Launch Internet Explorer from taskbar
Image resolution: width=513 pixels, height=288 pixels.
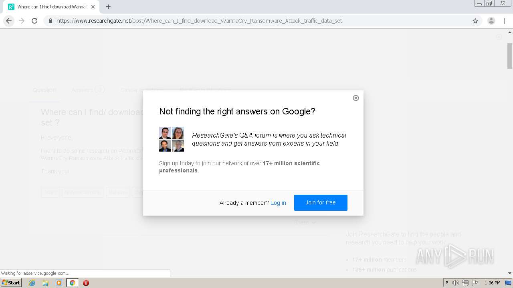point(32,283)
